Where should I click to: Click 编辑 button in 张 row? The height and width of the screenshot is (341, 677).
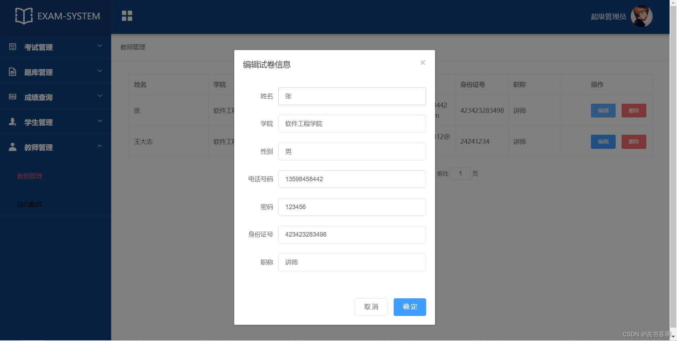coord(603,110)
